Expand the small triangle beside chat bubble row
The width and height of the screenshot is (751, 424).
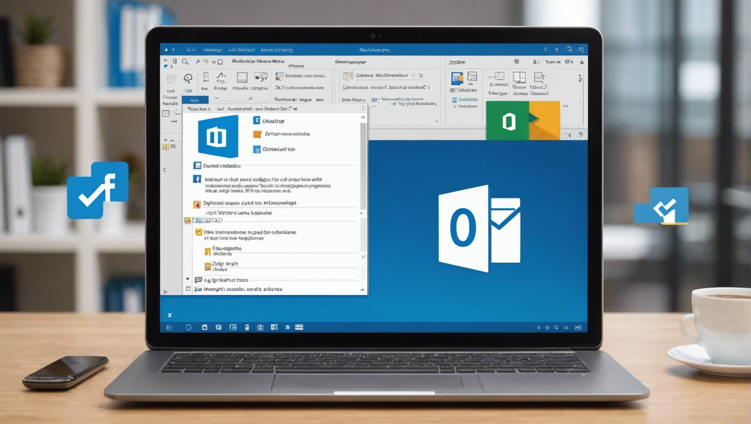point(188,279)
